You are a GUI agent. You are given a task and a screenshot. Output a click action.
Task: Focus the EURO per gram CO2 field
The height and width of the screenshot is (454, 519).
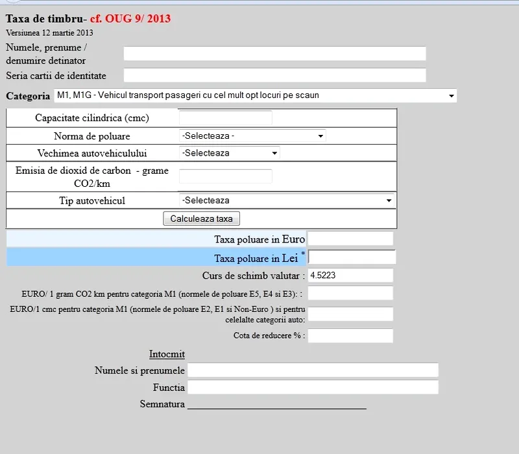click(x=350, y=293)
